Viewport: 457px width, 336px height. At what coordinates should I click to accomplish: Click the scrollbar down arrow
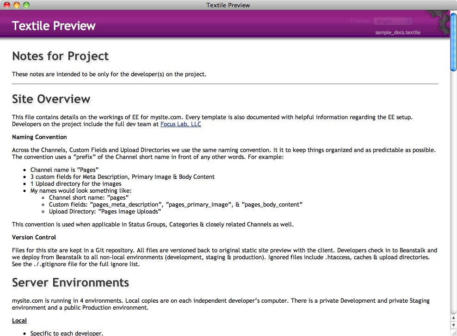[453, 325]
